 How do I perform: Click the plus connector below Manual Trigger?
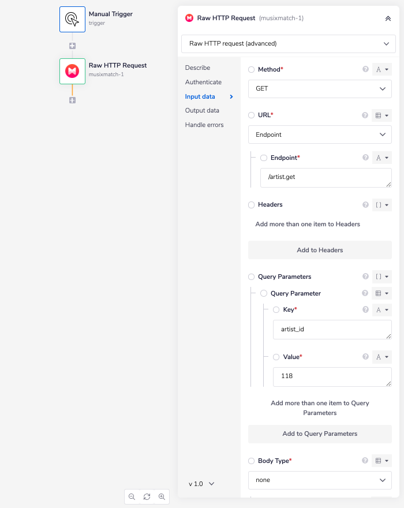pos(72,46)
